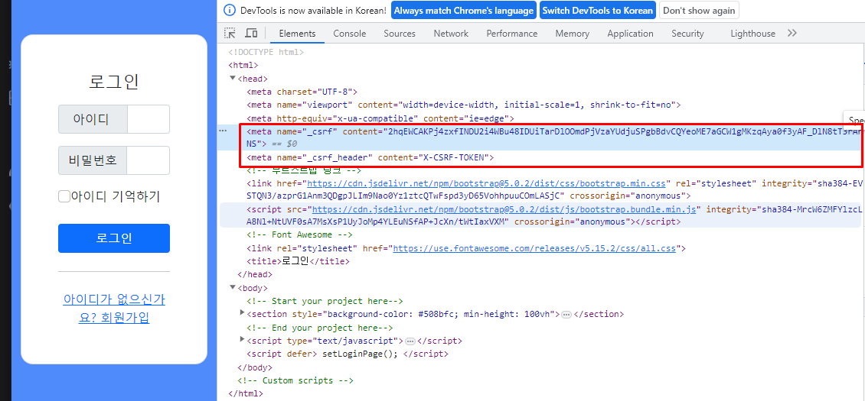Switch to the Elements tab

pyautogui.click(x=297, y=34)
